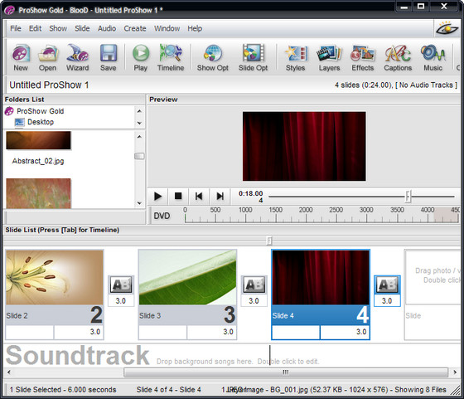Screen dimensions: 464x399
Task: Open the Captions toolbar icon
Action: [x=398, y=57]
